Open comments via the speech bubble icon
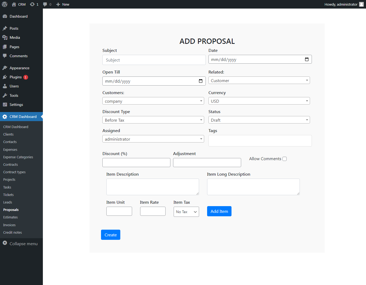 [44, 4]
